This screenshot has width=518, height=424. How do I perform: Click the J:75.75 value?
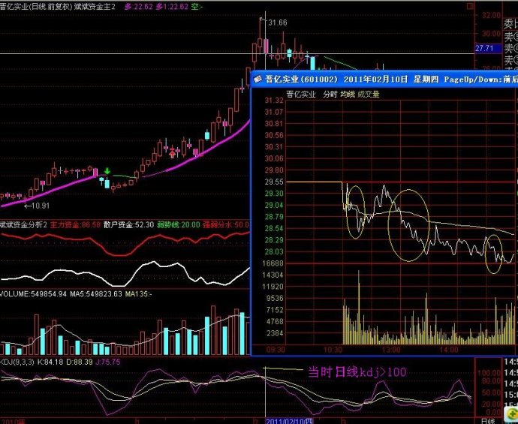pyautogui.click(x=107, y=362)
